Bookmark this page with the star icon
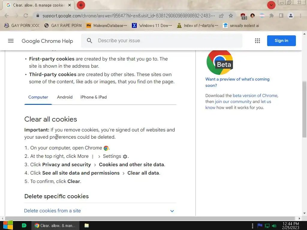 coord(231,16)
